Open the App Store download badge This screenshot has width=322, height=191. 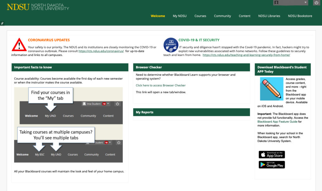272,155
